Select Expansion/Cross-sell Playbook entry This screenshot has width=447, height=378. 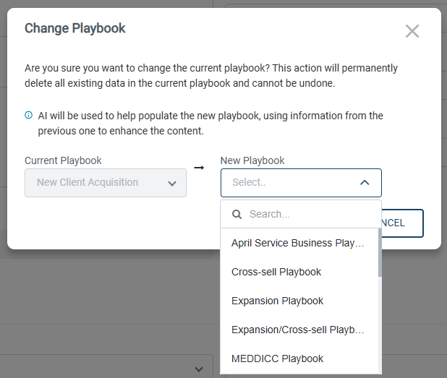pos(297,330)
